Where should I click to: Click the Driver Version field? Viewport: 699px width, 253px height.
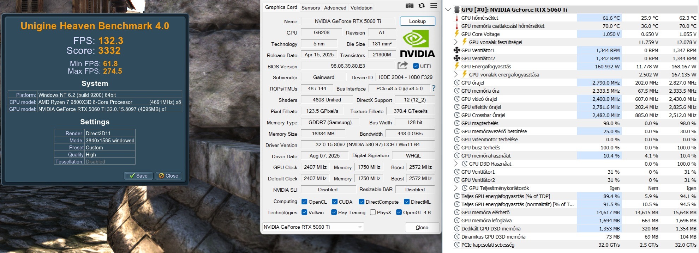368,144
